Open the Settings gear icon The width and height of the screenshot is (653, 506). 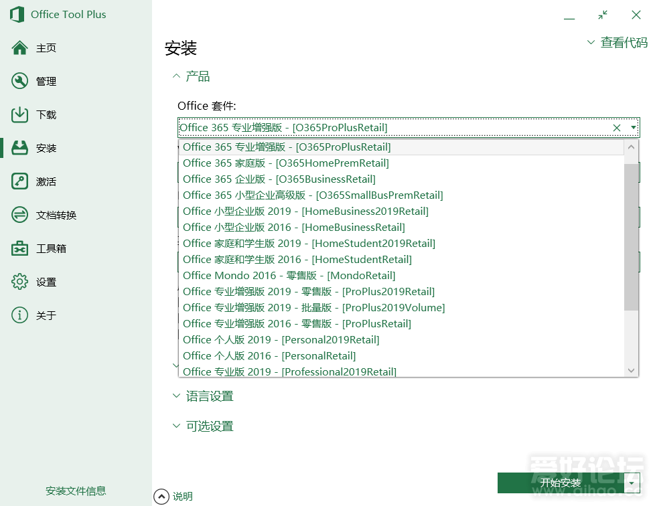click(x=20, y=282)
